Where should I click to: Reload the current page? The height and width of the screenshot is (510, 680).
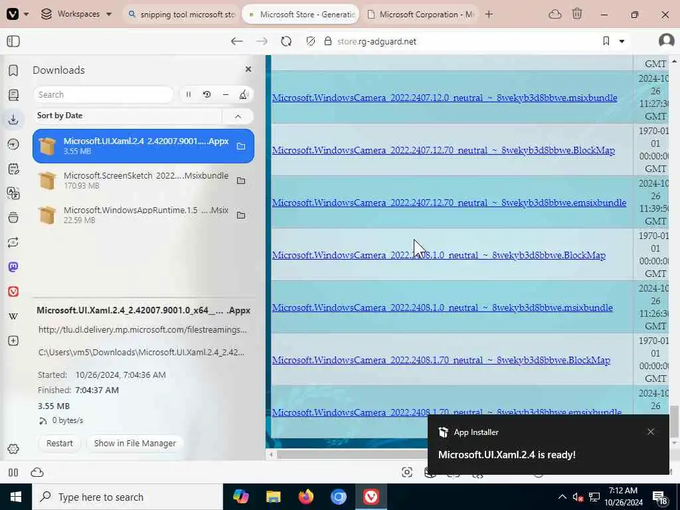coord(286,41)
